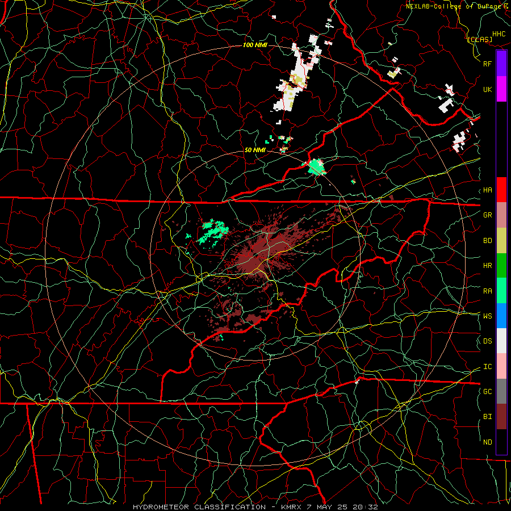The image size is (511, 511).
Task: Click the HA legend label
Action: [488, 190]
